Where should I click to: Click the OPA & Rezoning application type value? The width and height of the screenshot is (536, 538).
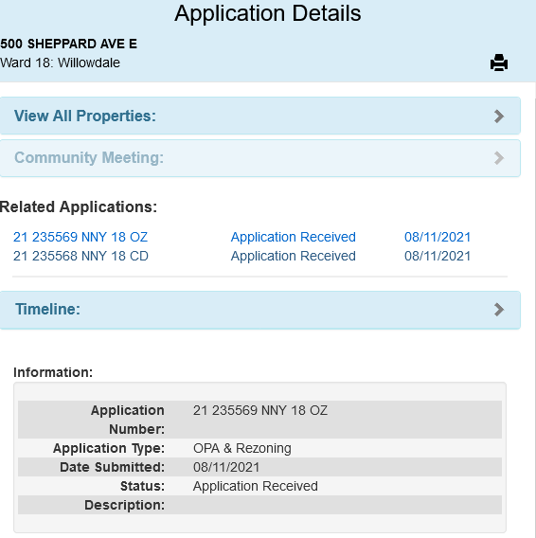pos(242,448)
